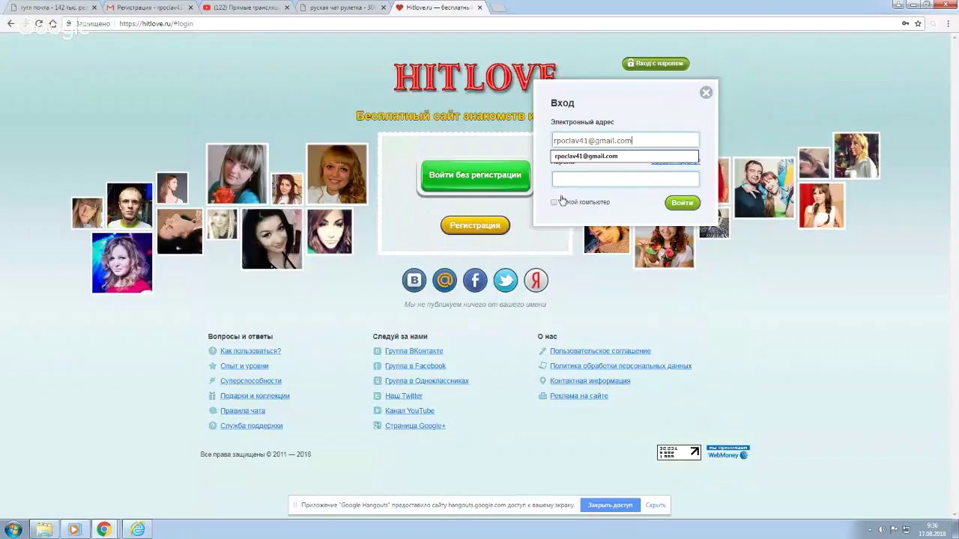959x539 pixels.
Task: Switch to Регистрация Gmail tab
Action: point(149,7)
